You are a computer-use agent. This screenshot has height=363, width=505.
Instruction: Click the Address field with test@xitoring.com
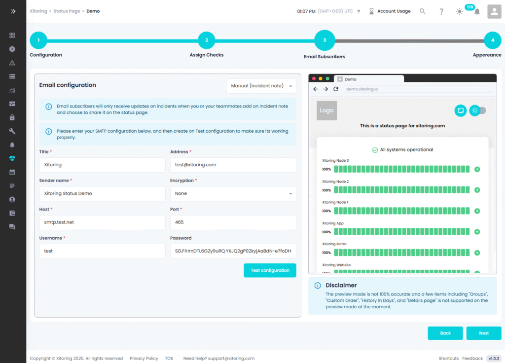pos(233,165)
